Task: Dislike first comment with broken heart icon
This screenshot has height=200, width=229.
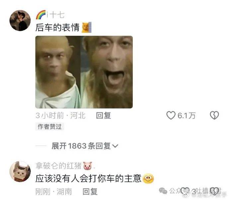Action: pos(214,115)
